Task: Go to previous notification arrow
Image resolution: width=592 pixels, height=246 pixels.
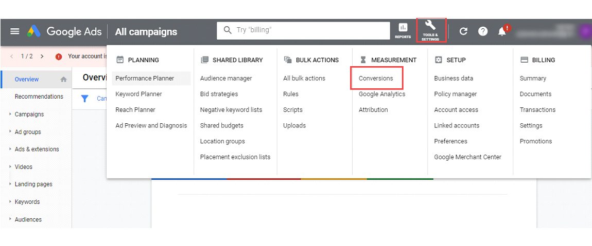Action: 12,56
